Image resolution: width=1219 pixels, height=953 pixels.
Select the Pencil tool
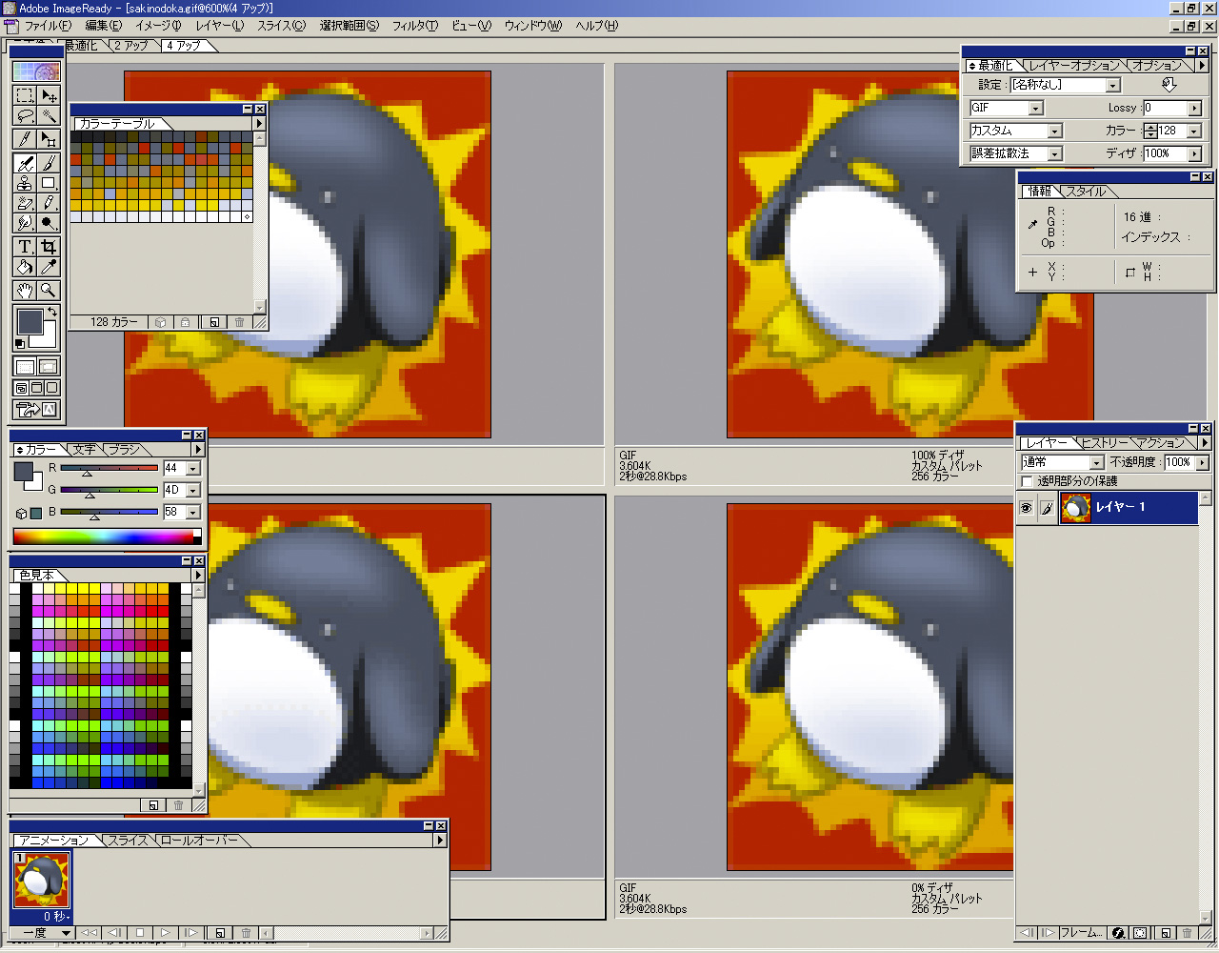click(x=49, y=203)
